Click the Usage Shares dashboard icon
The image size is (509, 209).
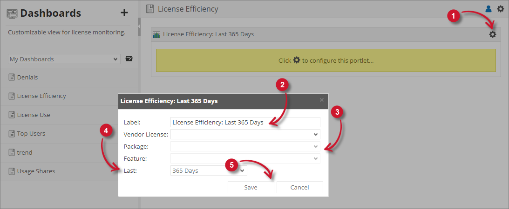pyautogui.click(x=12, y=171)
